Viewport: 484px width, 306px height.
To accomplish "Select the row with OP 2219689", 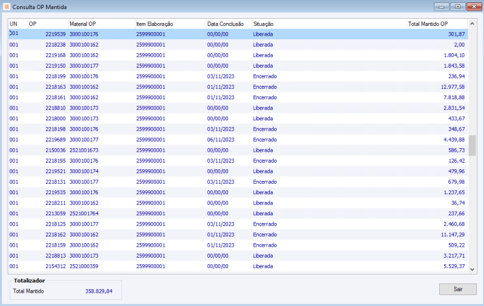I will point(238,140).
